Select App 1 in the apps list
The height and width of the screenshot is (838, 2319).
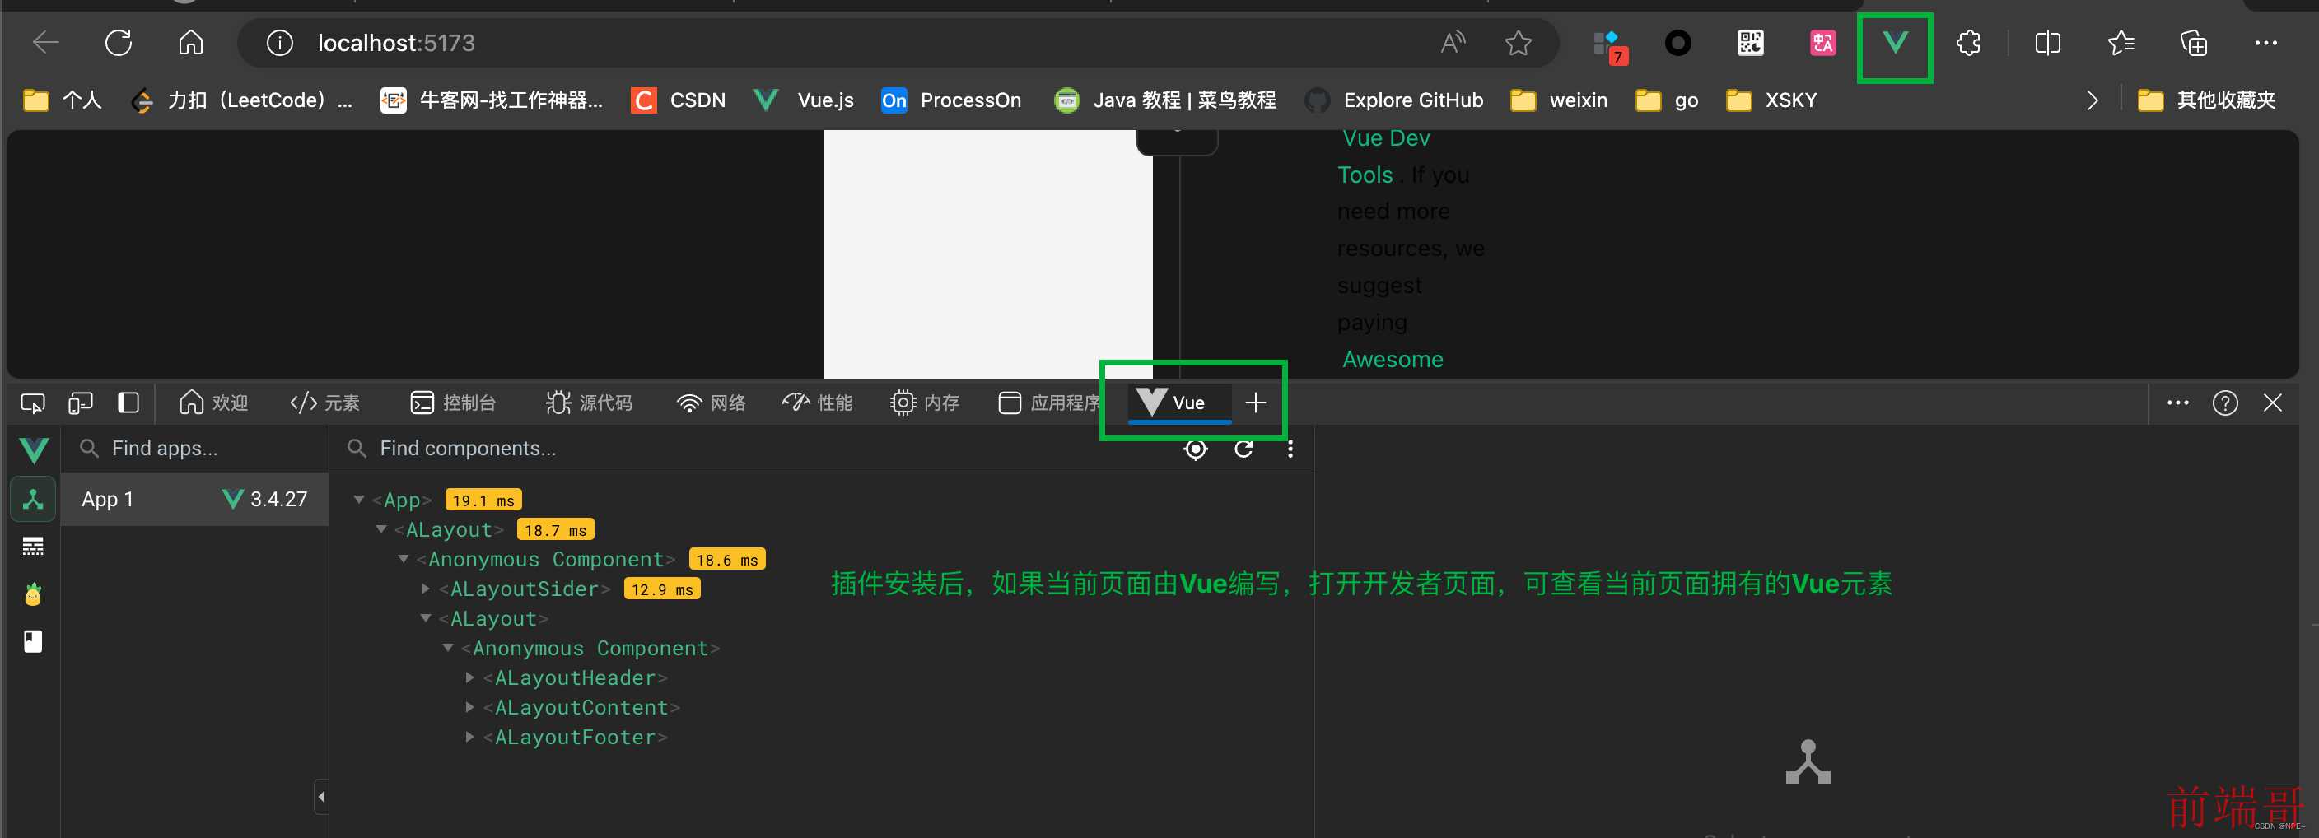click(194, 499)
